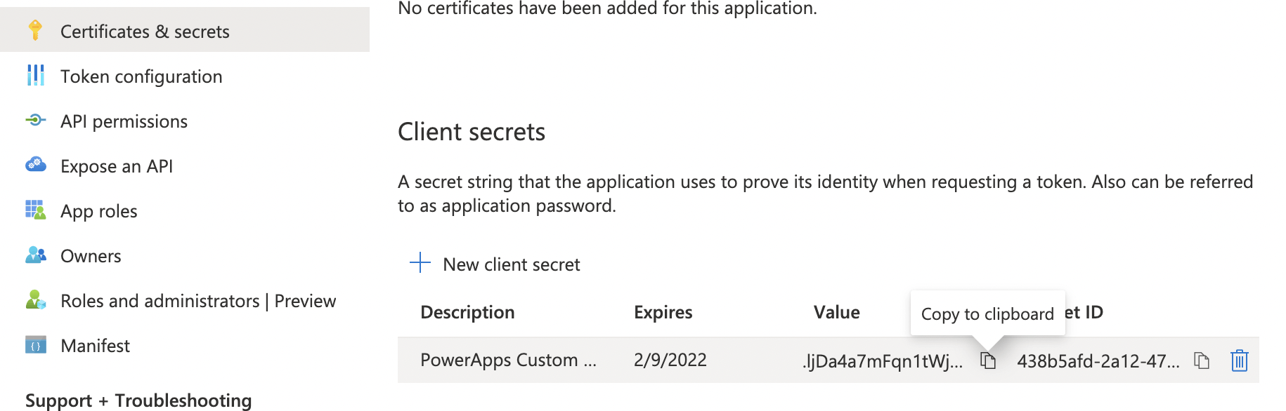Screen dimensions: 1286x411
Task: Go to API permissions page
Action: point(124,121)
